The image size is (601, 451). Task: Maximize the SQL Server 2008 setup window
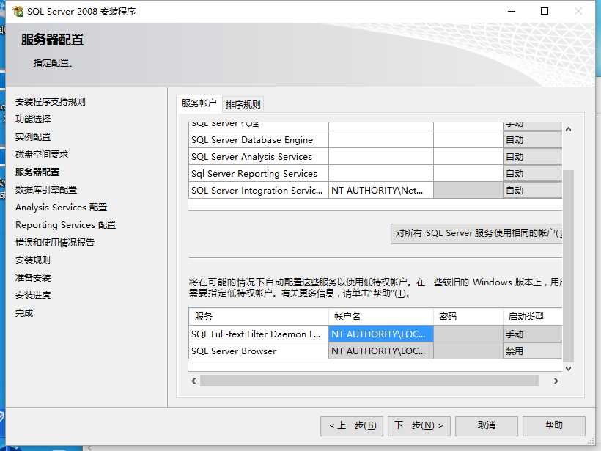545,11
